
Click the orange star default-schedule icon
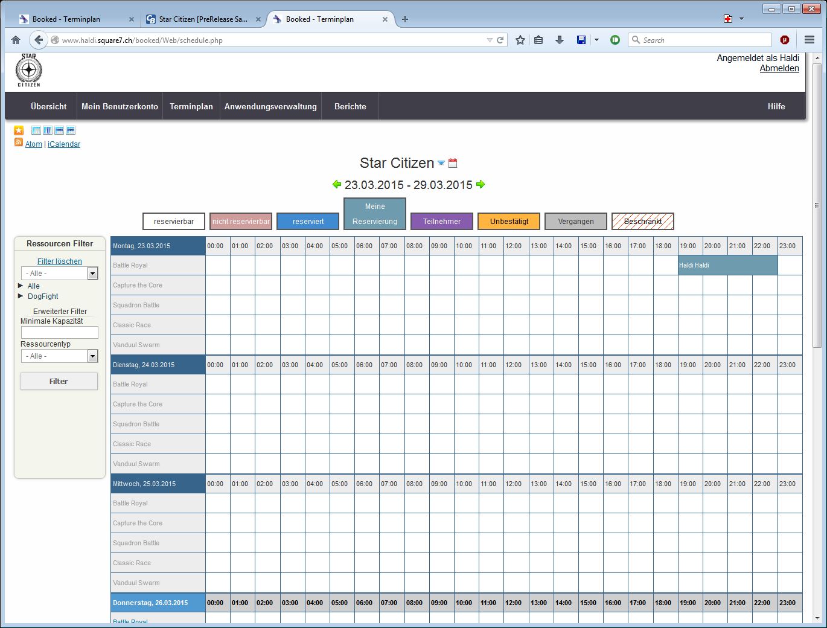coord(19,130)
